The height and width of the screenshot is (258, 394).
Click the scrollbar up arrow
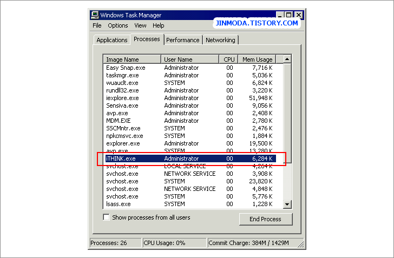(287, 59)
